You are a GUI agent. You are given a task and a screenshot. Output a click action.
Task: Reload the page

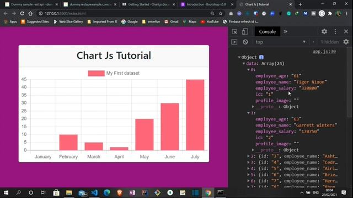[22, 13]
